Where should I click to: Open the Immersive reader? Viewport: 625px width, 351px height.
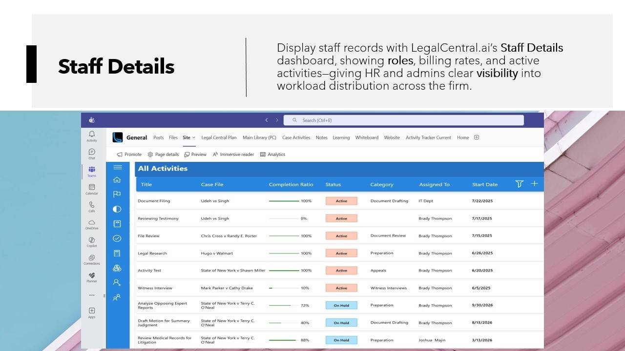(233, 155)
